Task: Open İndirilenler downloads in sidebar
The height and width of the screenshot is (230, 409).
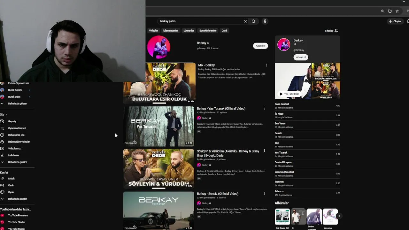Action: pyautogui.click(x=17, y=155)
